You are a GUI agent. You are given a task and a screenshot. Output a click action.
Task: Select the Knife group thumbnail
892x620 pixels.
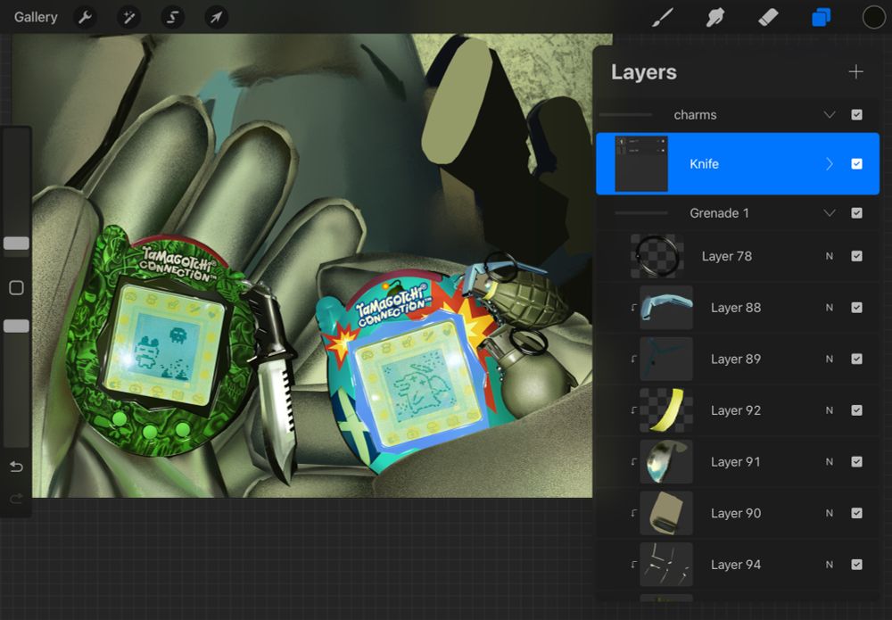click(641, 164)
